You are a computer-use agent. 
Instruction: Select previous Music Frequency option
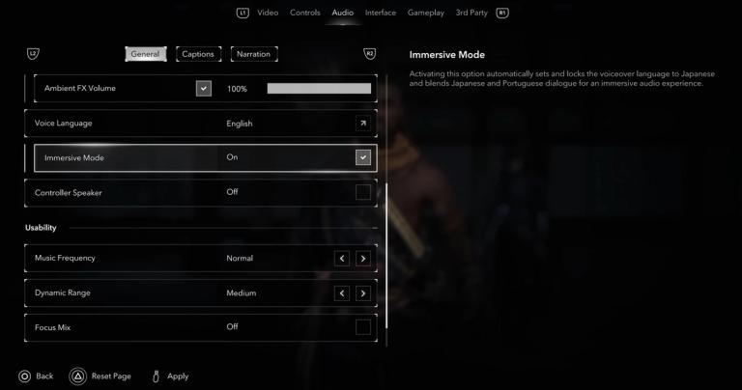[x=342, y=259]
